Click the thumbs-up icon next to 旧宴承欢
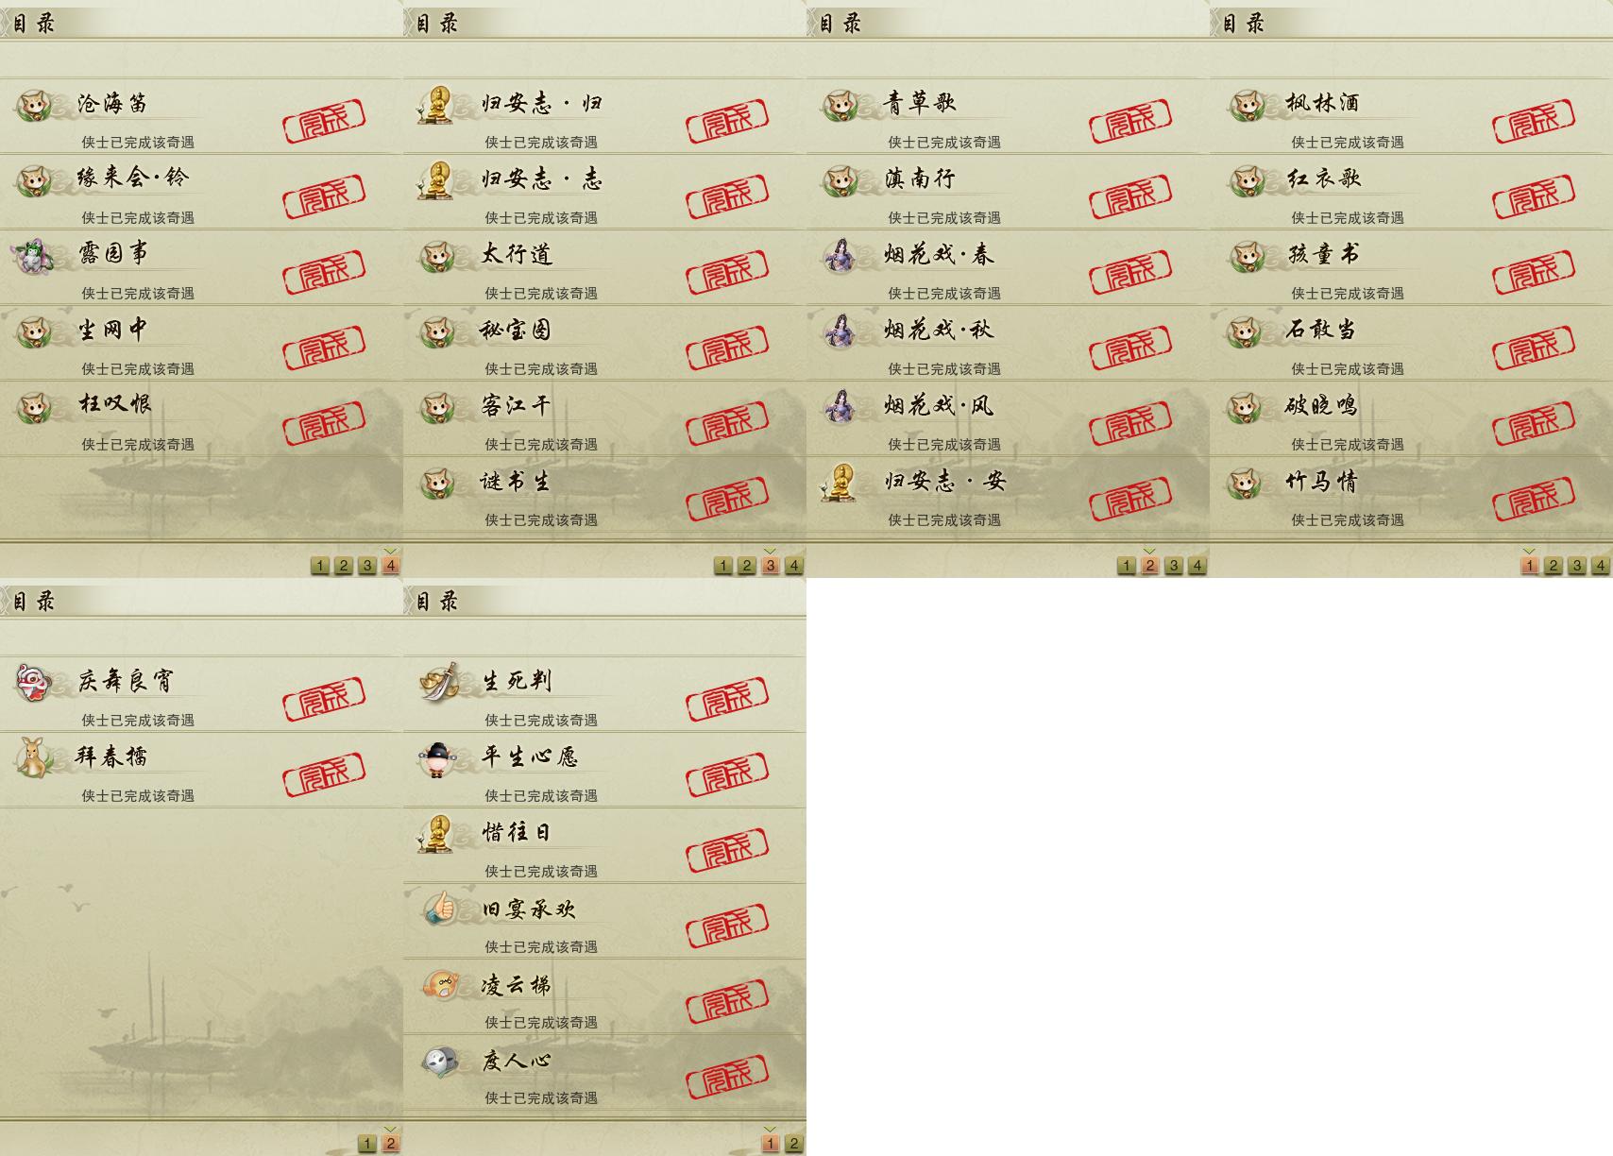Image resolution: width=1613 pixels, height=1156 pixels. (x=438, y=909)
